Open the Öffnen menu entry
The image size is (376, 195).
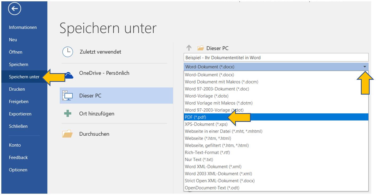pyautogui.click(x=16, y=52)
